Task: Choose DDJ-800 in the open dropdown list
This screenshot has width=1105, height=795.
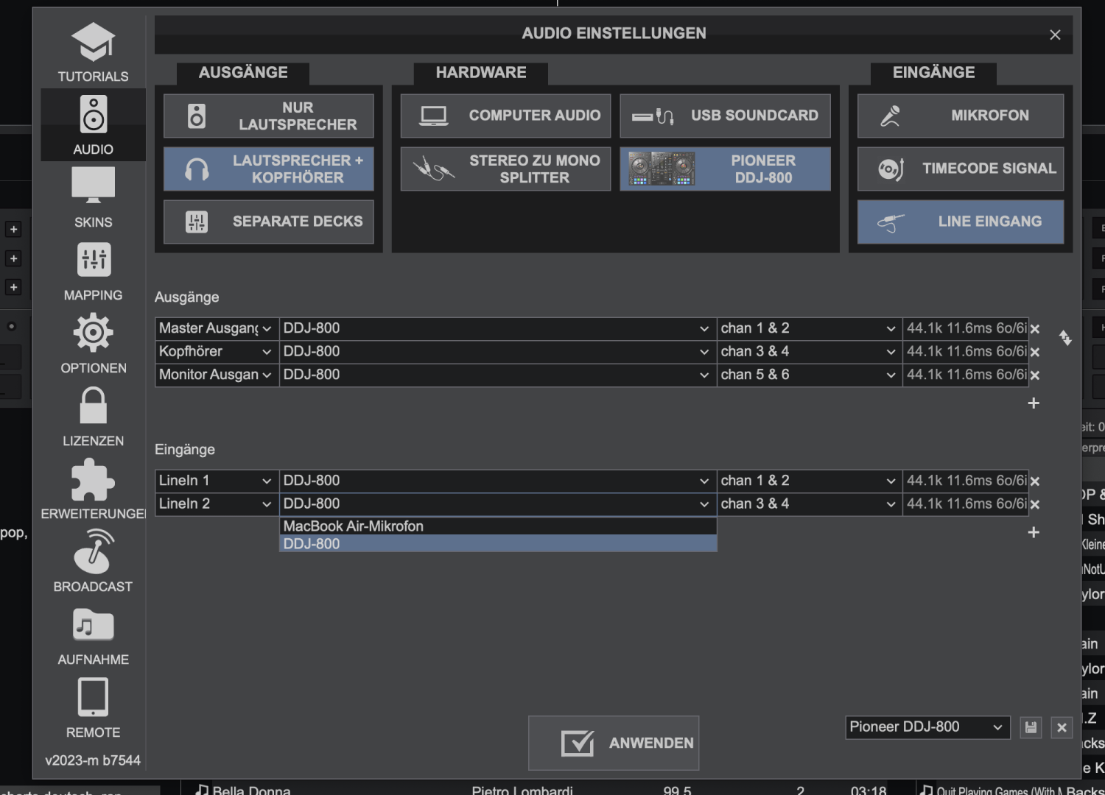Action: tap(498, 543)
